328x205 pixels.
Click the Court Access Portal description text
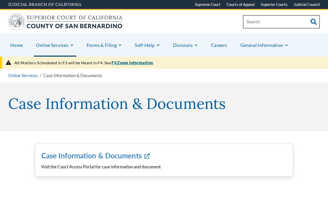coord(101,167)
